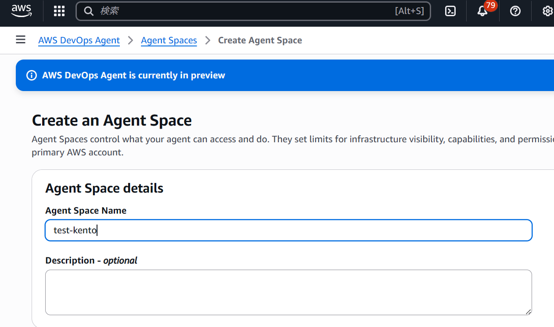
Task: Click the Agent Space Name label
Action: (86, 211)
